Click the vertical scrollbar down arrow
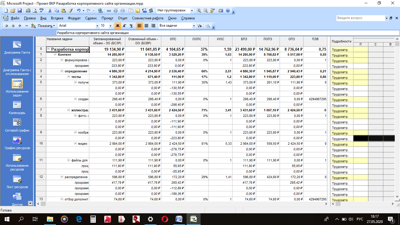The height and width of the screenshot is (225, 400). coord(397,196)
